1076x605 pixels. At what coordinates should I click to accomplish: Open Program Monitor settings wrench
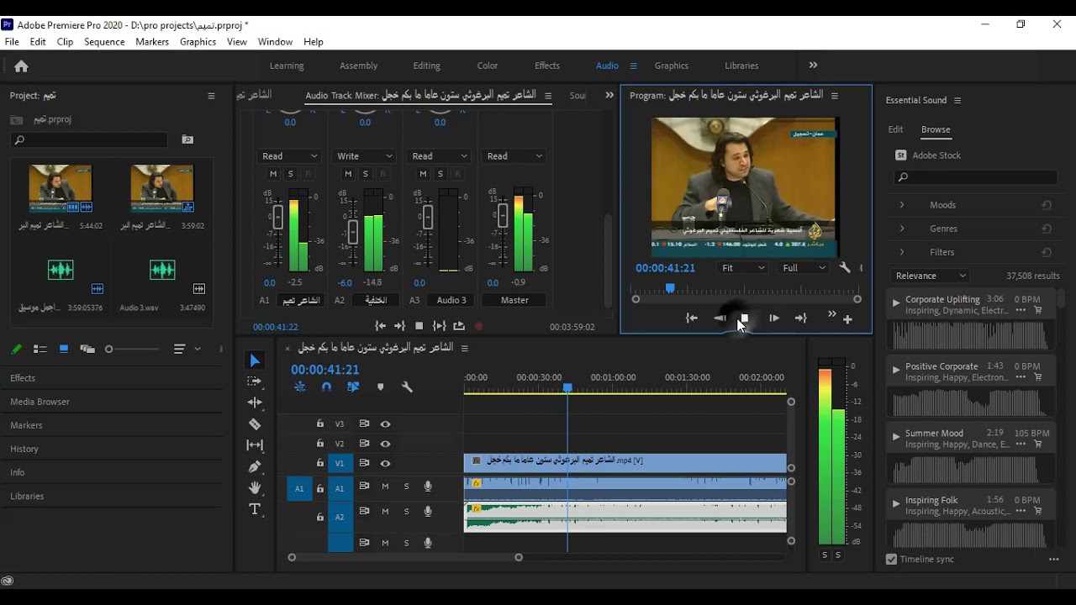(x=845, y=267)
